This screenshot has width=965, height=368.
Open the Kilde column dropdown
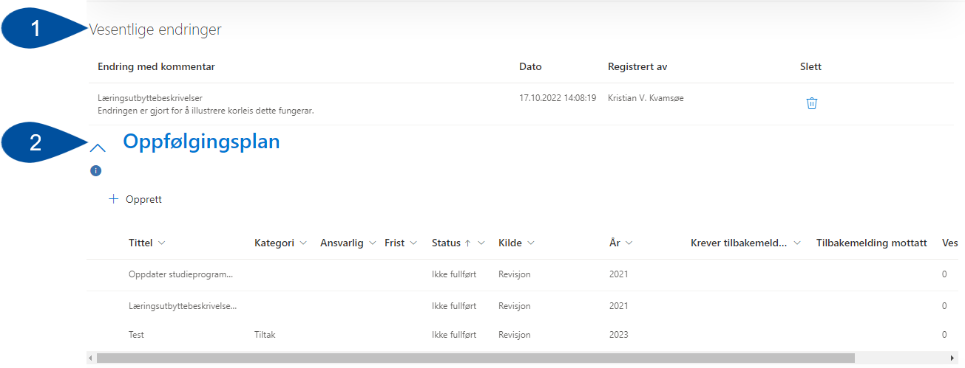(x=531, y=243)
